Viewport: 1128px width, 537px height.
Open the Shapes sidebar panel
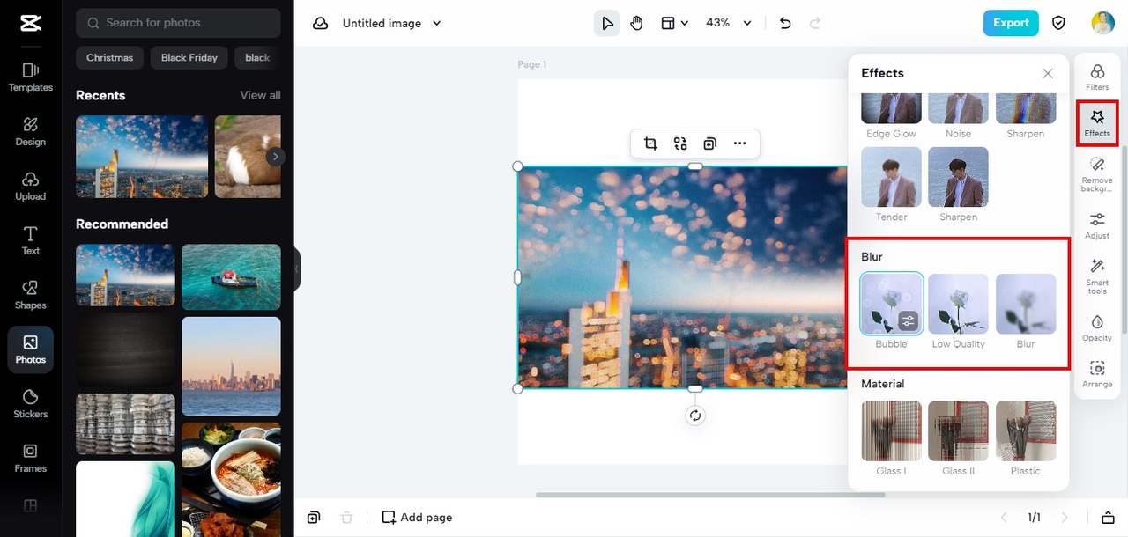tap(30, 295)
